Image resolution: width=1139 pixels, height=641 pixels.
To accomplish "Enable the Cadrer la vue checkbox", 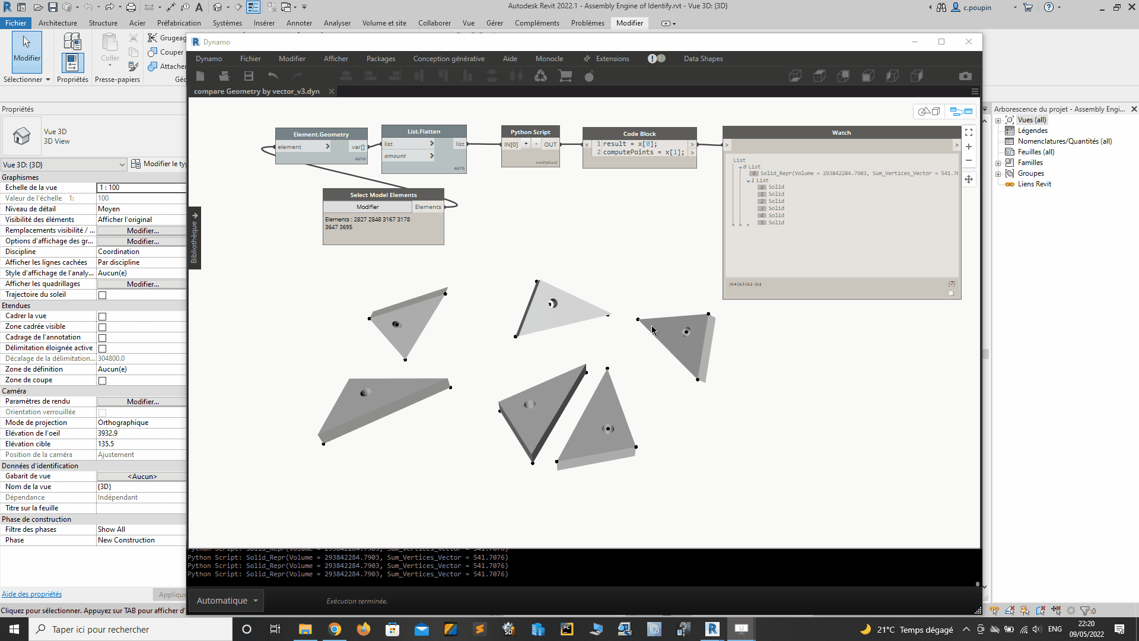I will tap(102, 316).
